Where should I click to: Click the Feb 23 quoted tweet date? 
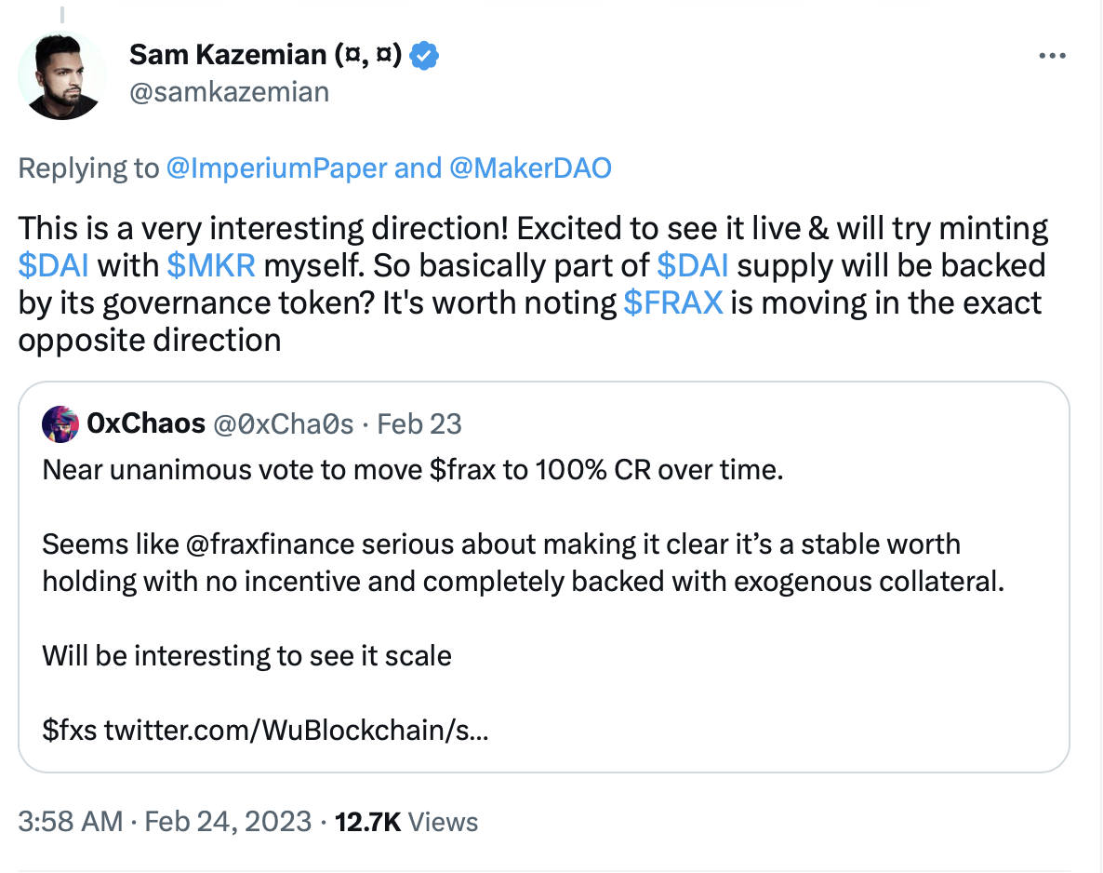[x=419, y=424]
